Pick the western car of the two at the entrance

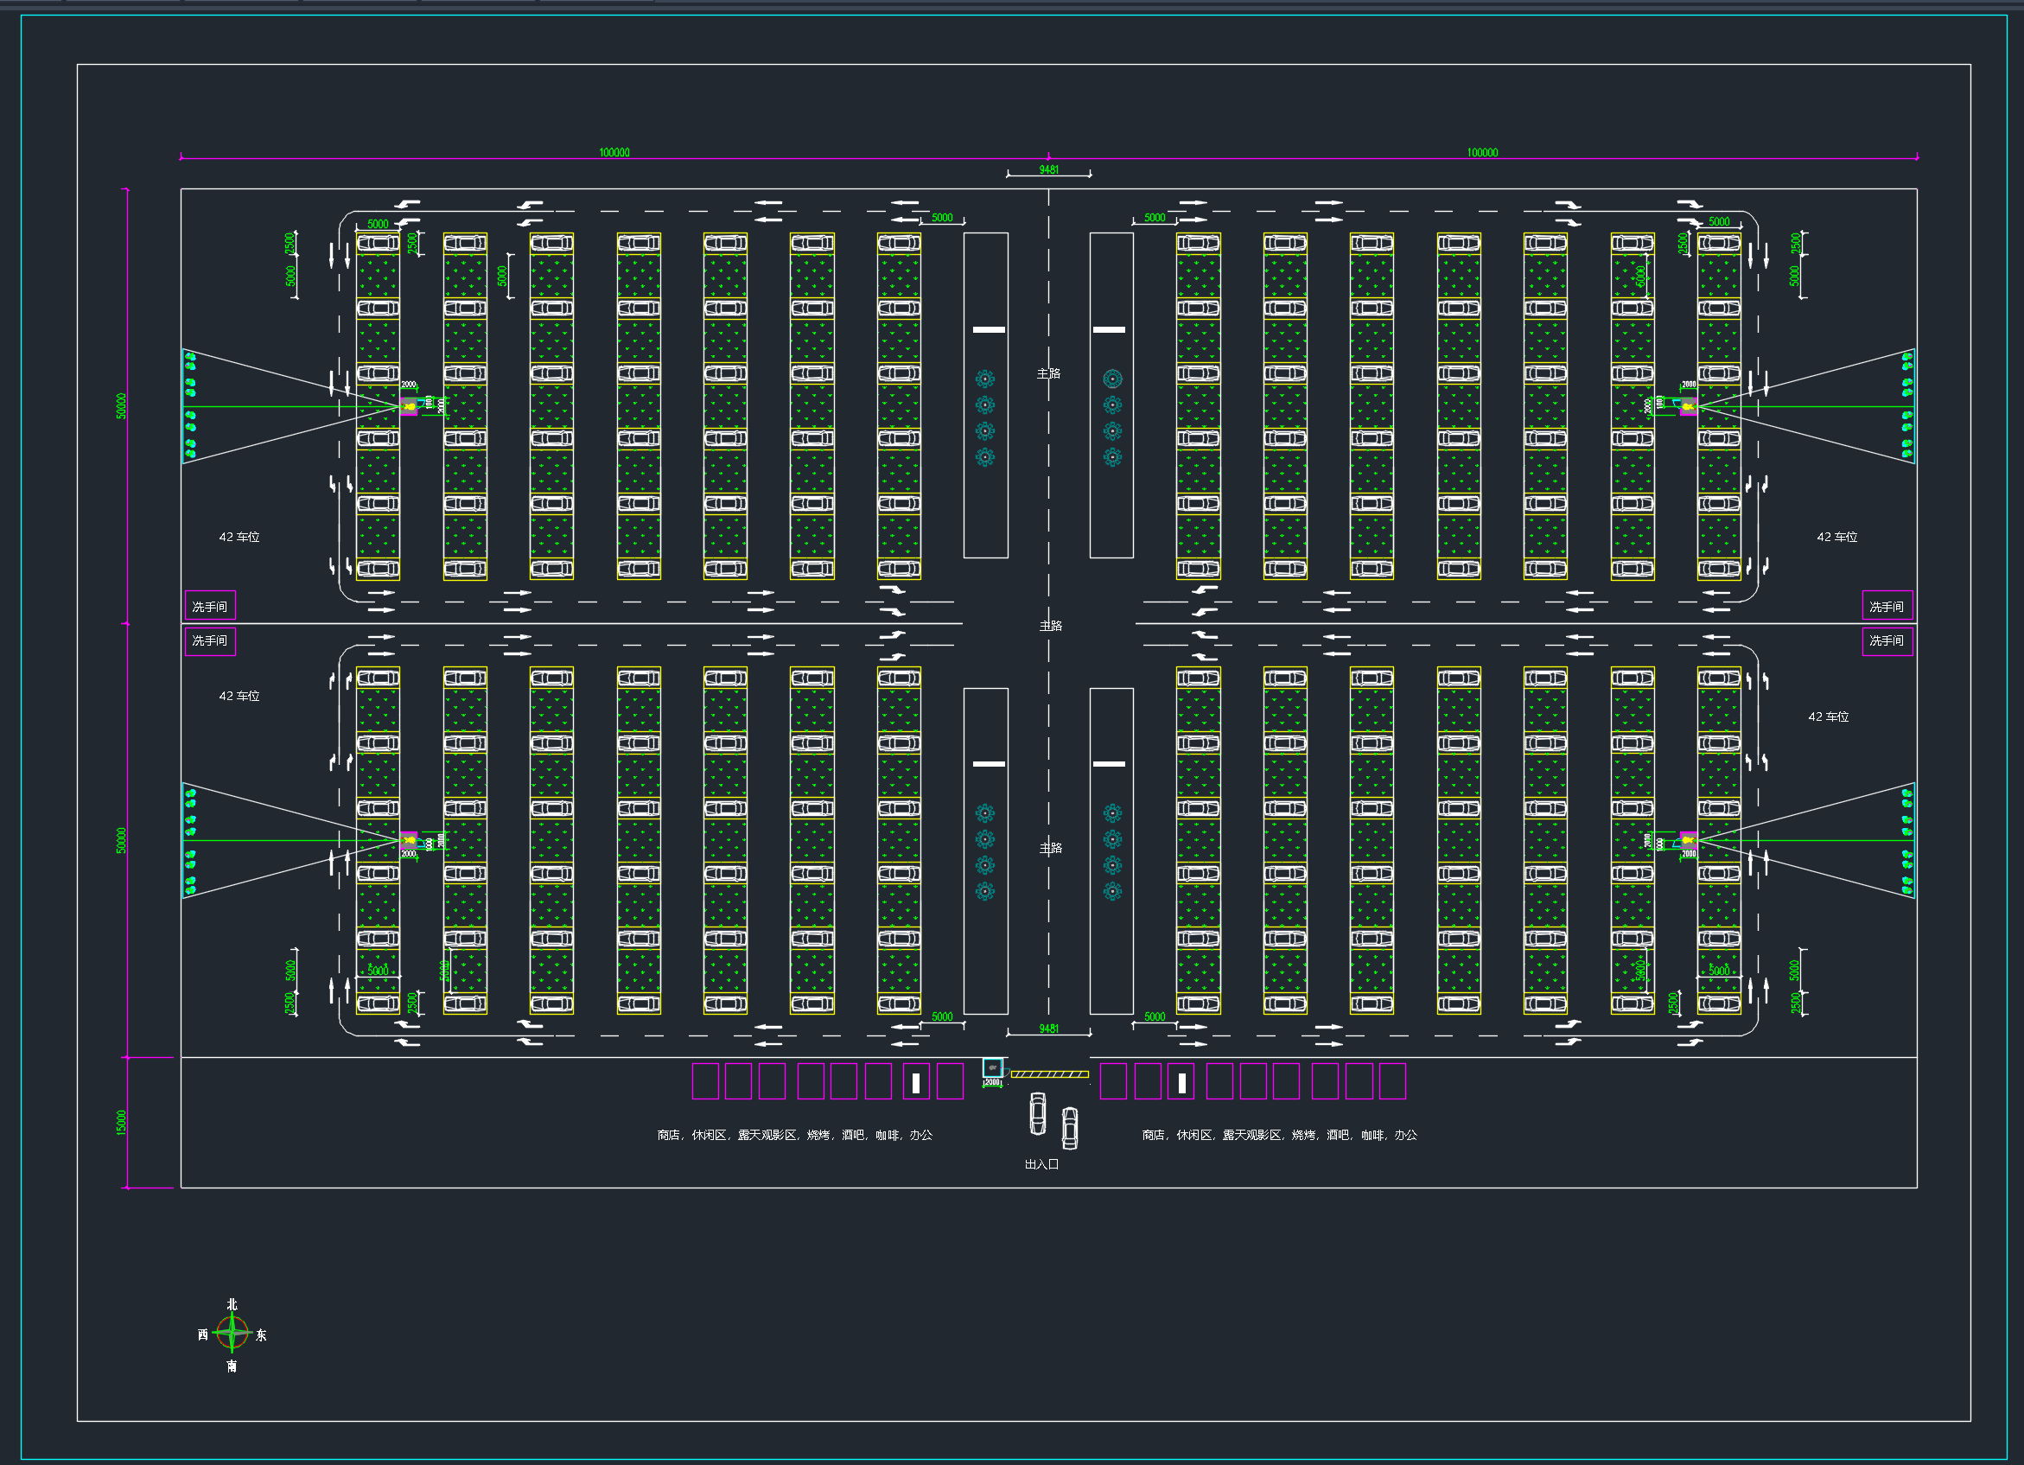pos(1038,1114)
